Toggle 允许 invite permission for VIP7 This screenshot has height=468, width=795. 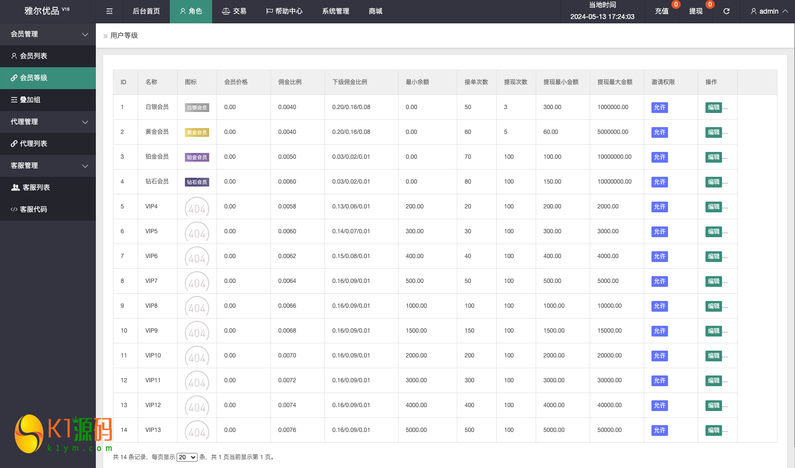[x=659, y=281]
